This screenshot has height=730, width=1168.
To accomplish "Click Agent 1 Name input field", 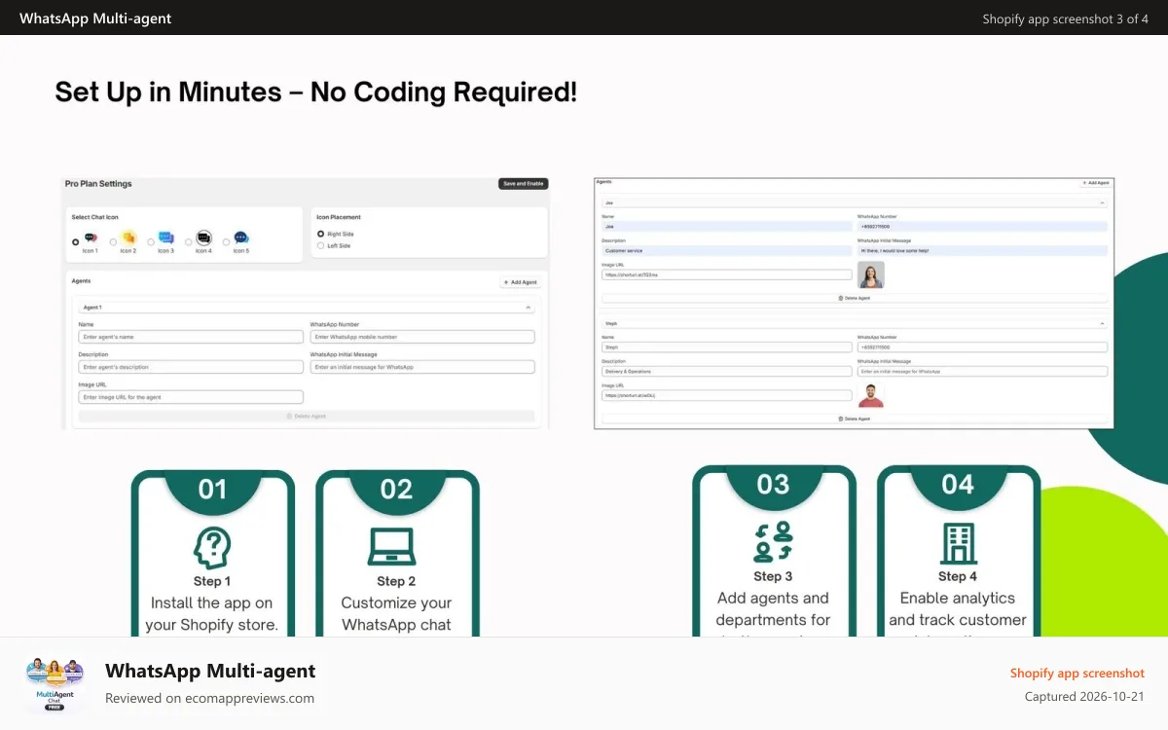I will (x=191, y=337).
